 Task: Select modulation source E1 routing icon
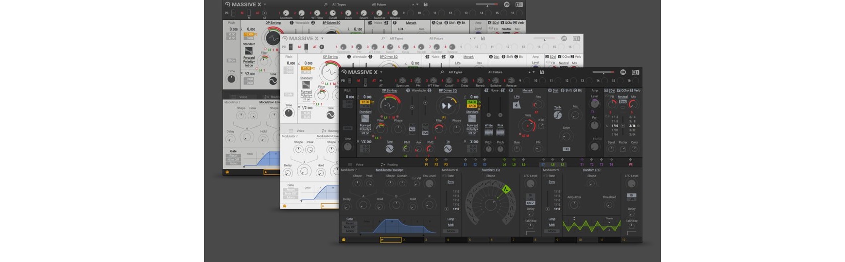465,160
